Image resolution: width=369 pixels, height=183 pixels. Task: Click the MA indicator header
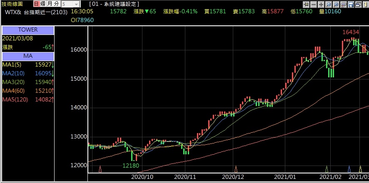(28, 56)
